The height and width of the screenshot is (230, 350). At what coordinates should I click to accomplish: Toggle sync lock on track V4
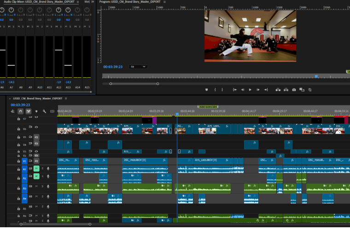click(x=30, y=144)
